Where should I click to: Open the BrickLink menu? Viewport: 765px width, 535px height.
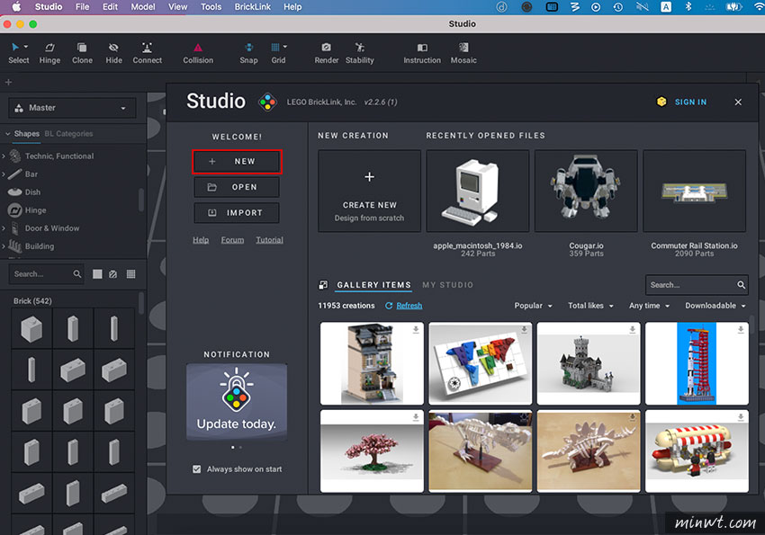(x=253, y=7)
